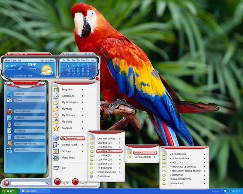Click the Paint brushes icon

[x=9, y=124]
